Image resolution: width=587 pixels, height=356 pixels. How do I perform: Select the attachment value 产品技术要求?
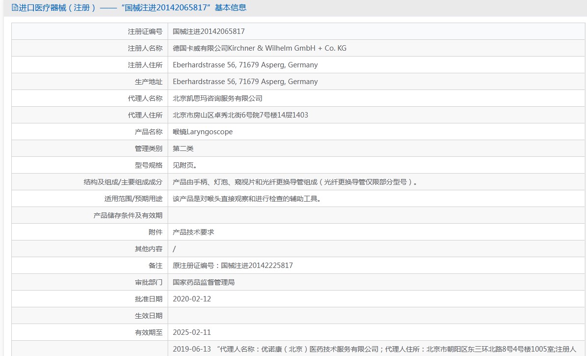(x=193, y=232)
